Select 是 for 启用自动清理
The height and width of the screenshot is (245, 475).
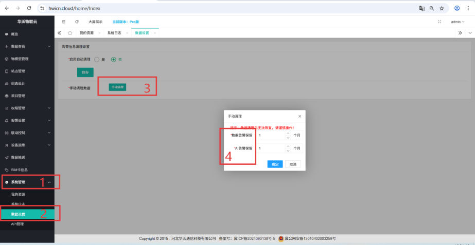click(x=97, y=59)
